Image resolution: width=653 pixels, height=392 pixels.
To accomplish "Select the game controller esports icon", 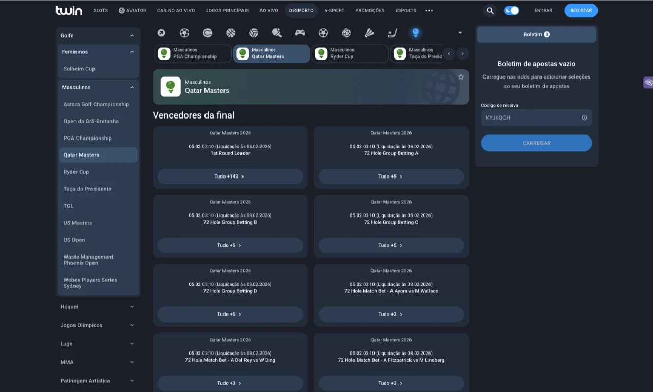I will (300, 33).
